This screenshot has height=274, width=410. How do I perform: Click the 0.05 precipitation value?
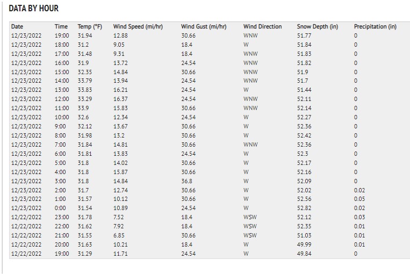(359, 199)
